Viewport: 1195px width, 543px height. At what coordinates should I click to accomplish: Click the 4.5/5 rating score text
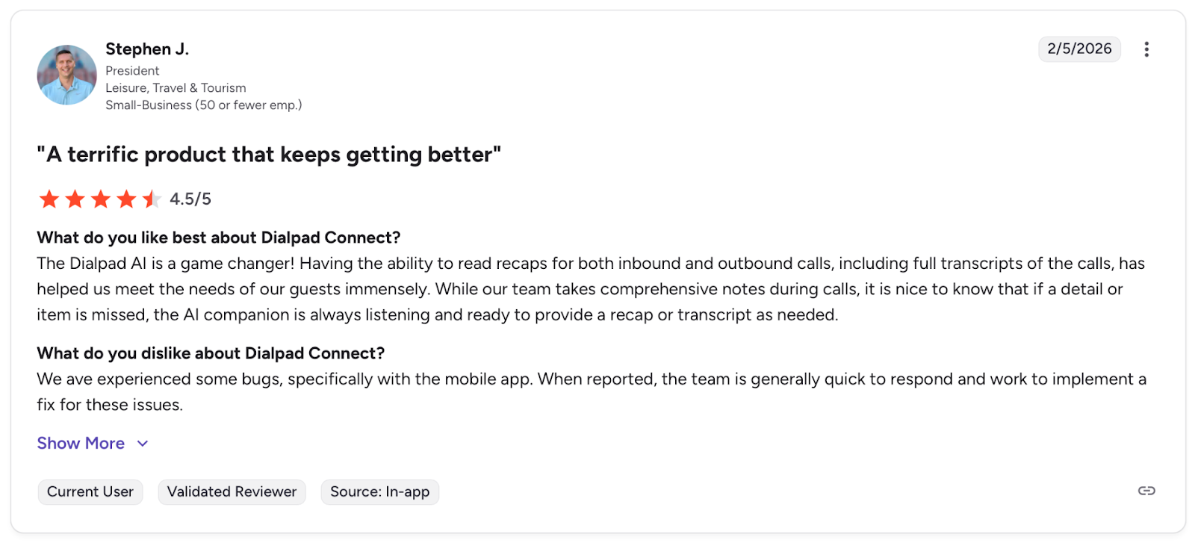190,199
